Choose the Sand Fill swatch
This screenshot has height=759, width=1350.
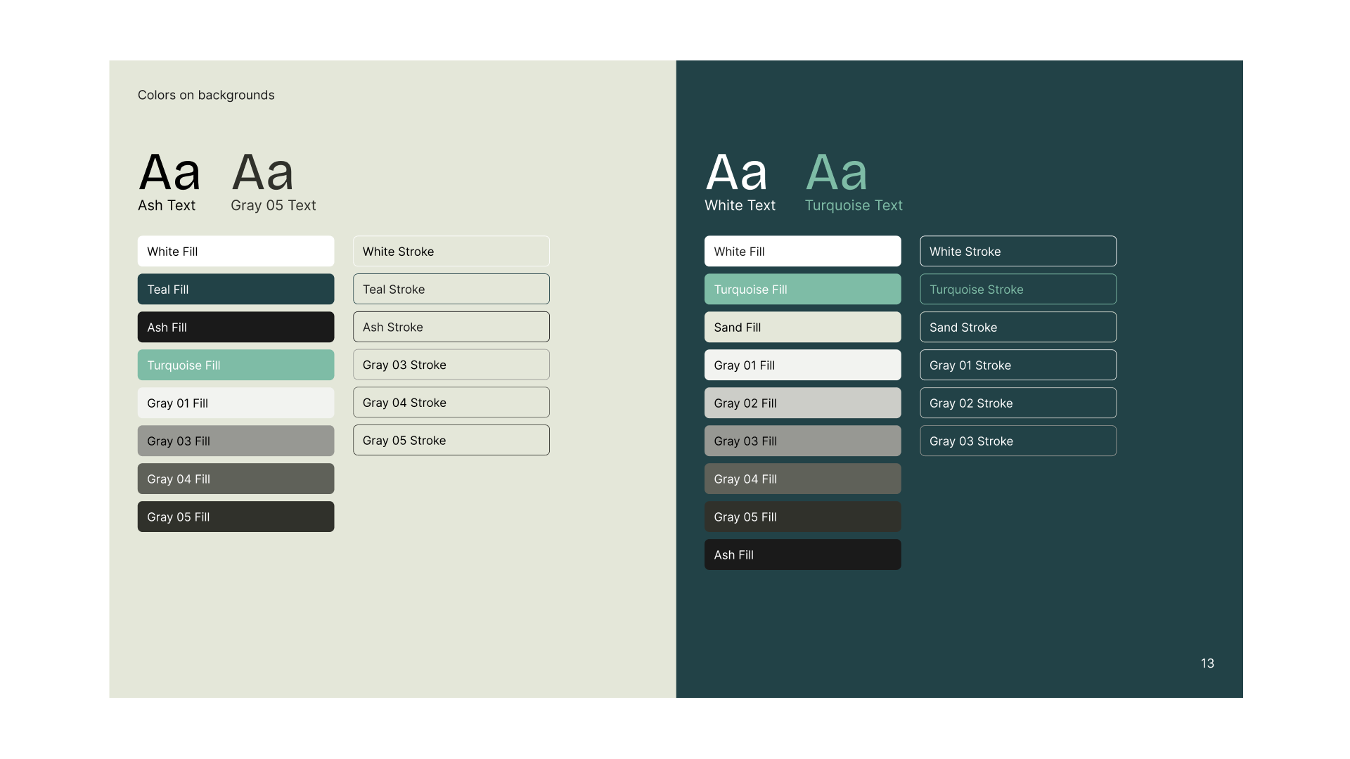coord(802,327)
